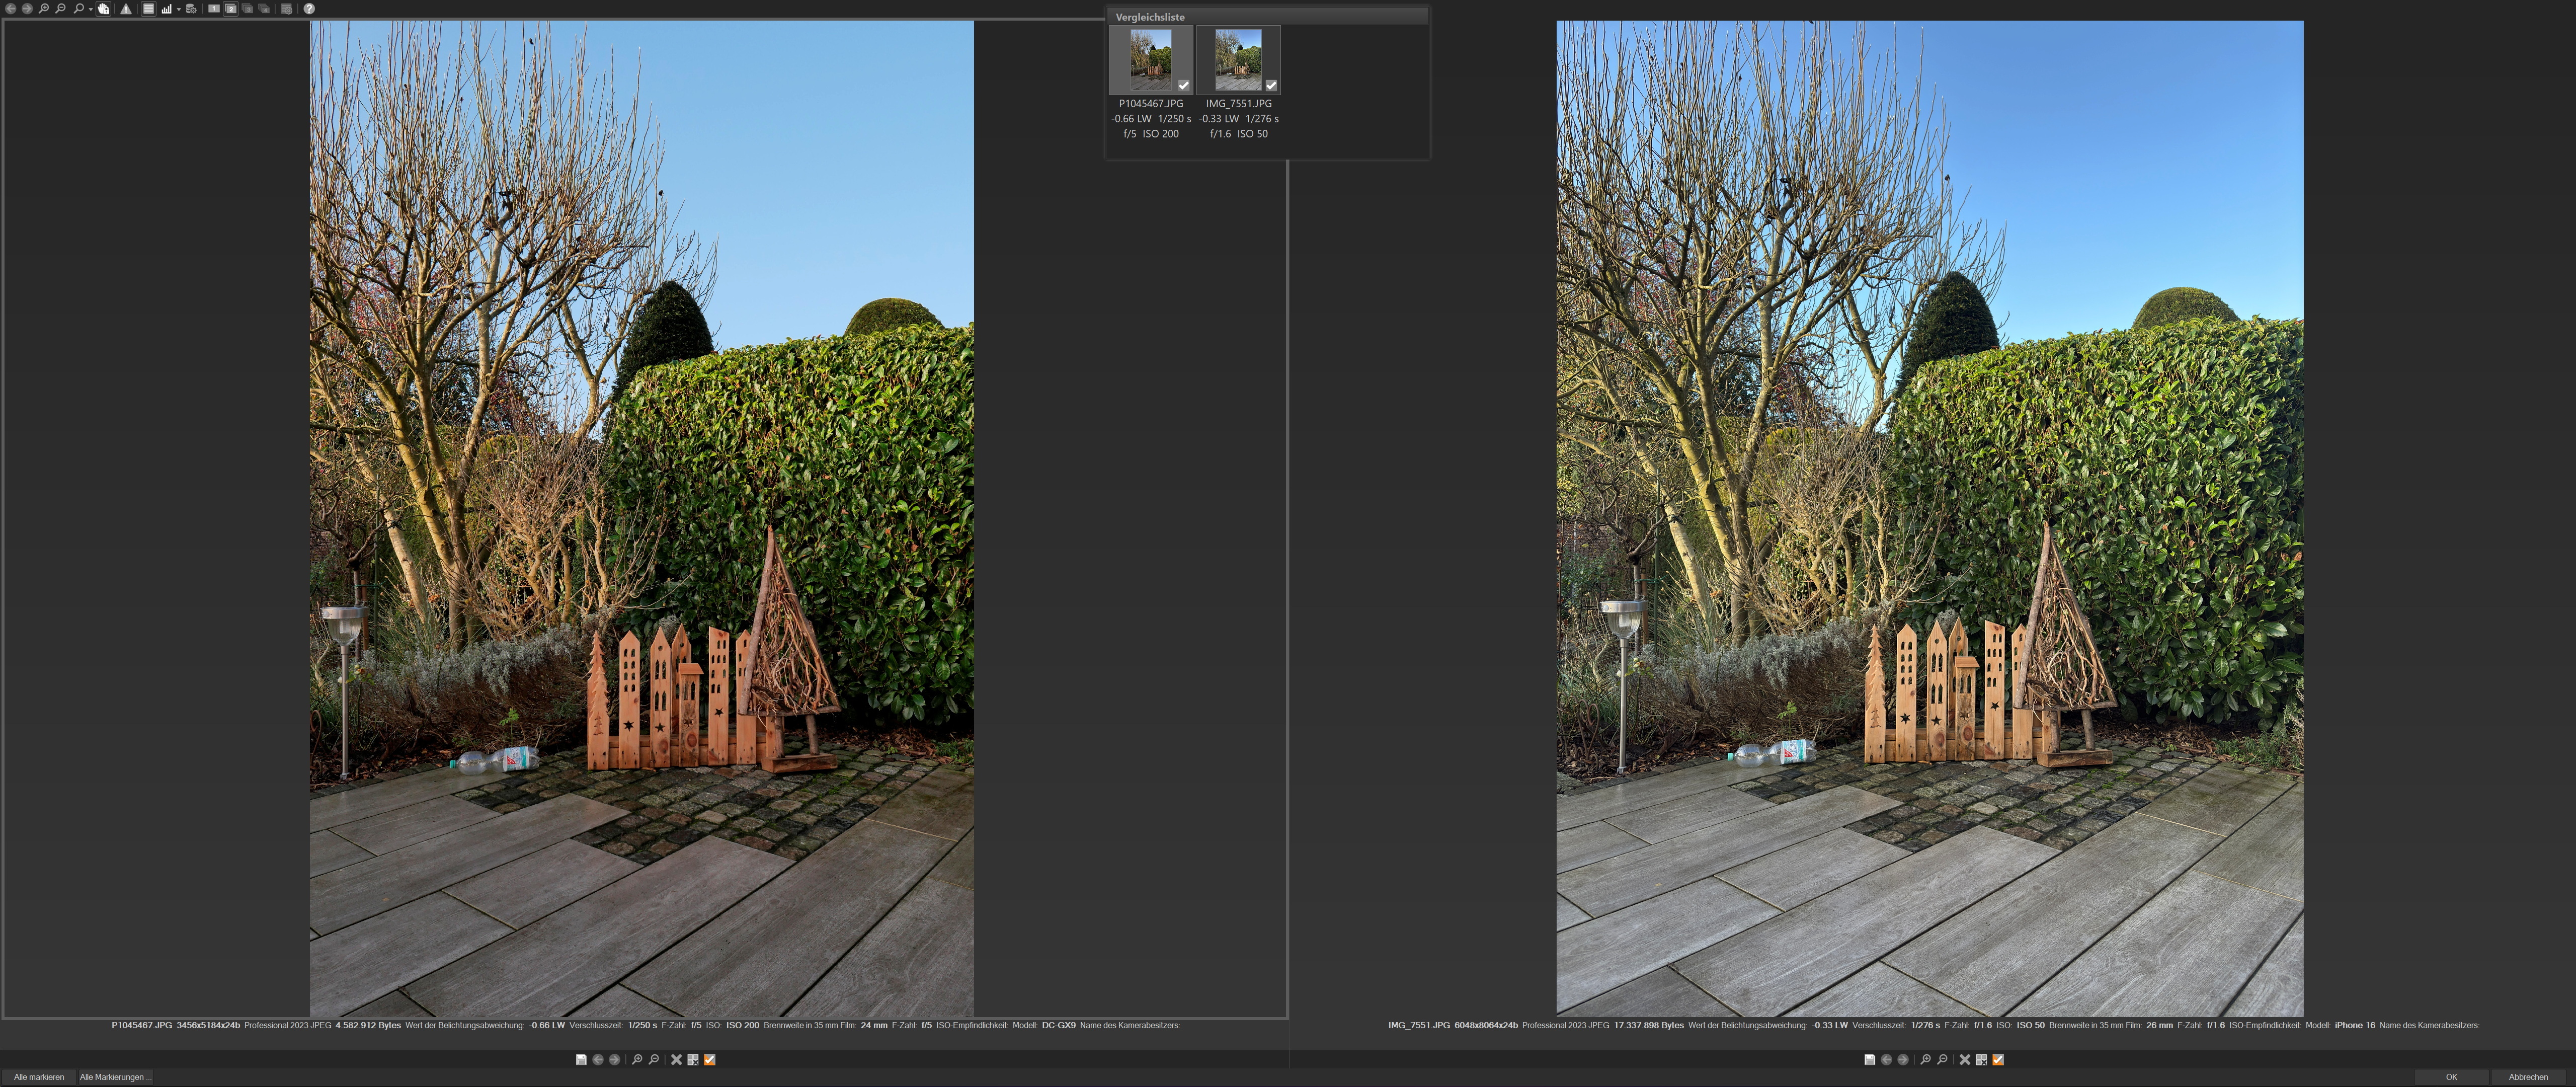Click the 4.582.912 Bytes file size text
2576x1087 pixels.
point(368,1025)
